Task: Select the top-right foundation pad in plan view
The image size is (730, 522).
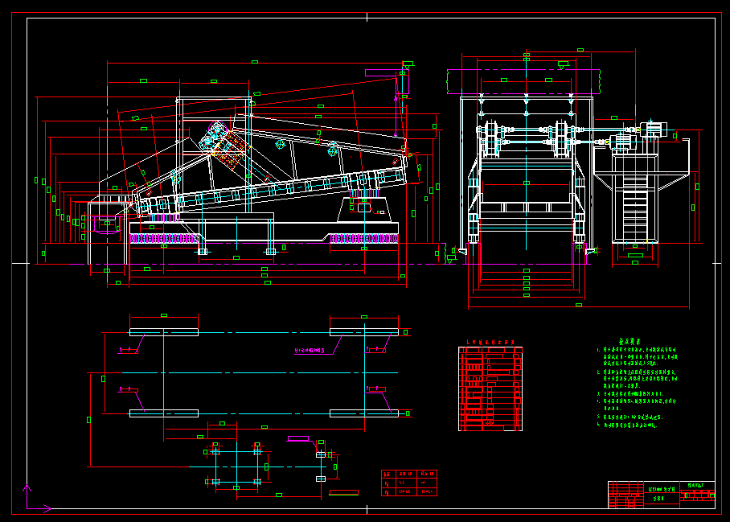Action: 364,332
